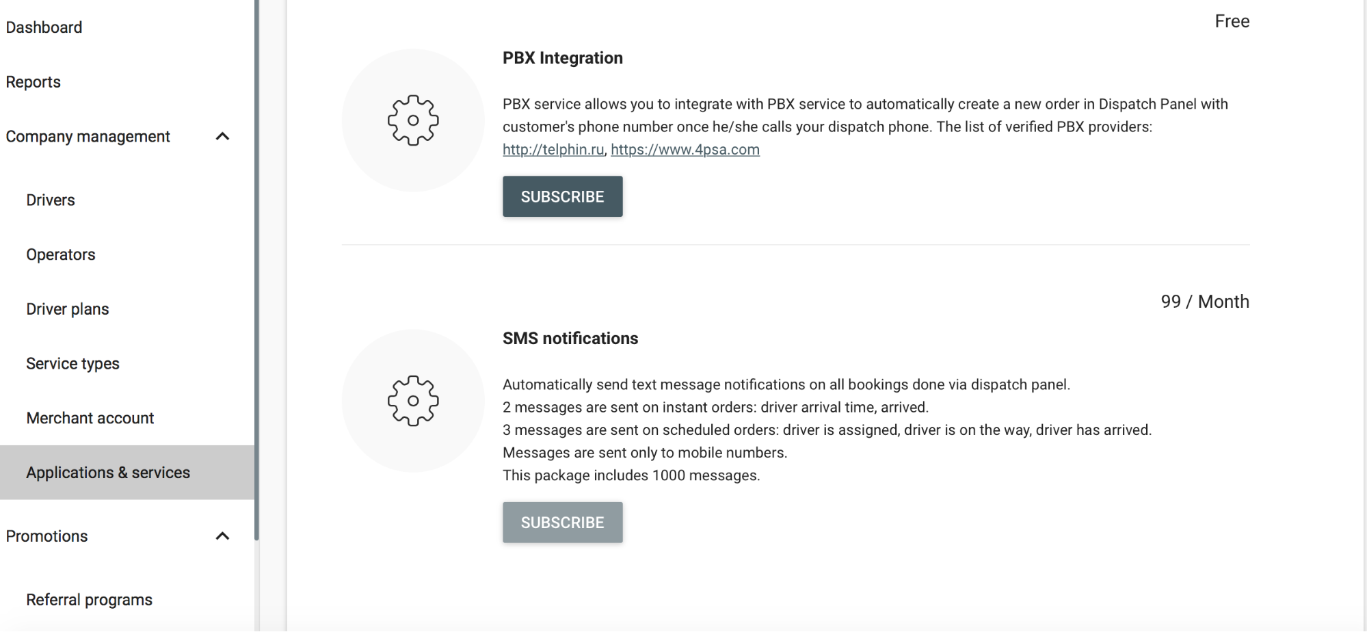Open the telphin.ru provider link
Screen dimensions: 1367x632
point(553,150)
